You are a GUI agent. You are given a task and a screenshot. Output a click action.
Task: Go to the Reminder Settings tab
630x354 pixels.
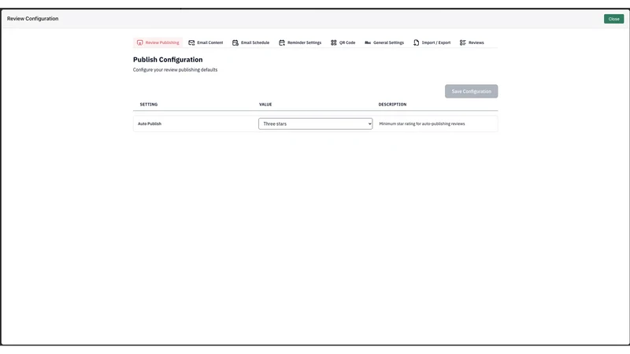300,42
